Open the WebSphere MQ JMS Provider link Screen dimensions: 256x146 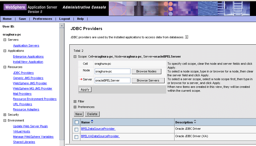point(32,88)
